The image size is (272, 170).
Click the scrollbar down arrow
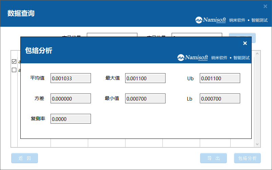(257, 144)
